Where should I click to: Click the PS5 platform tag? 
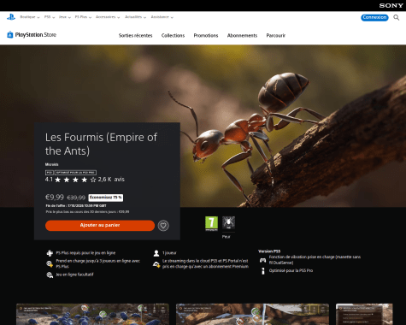tap(50, 173)
